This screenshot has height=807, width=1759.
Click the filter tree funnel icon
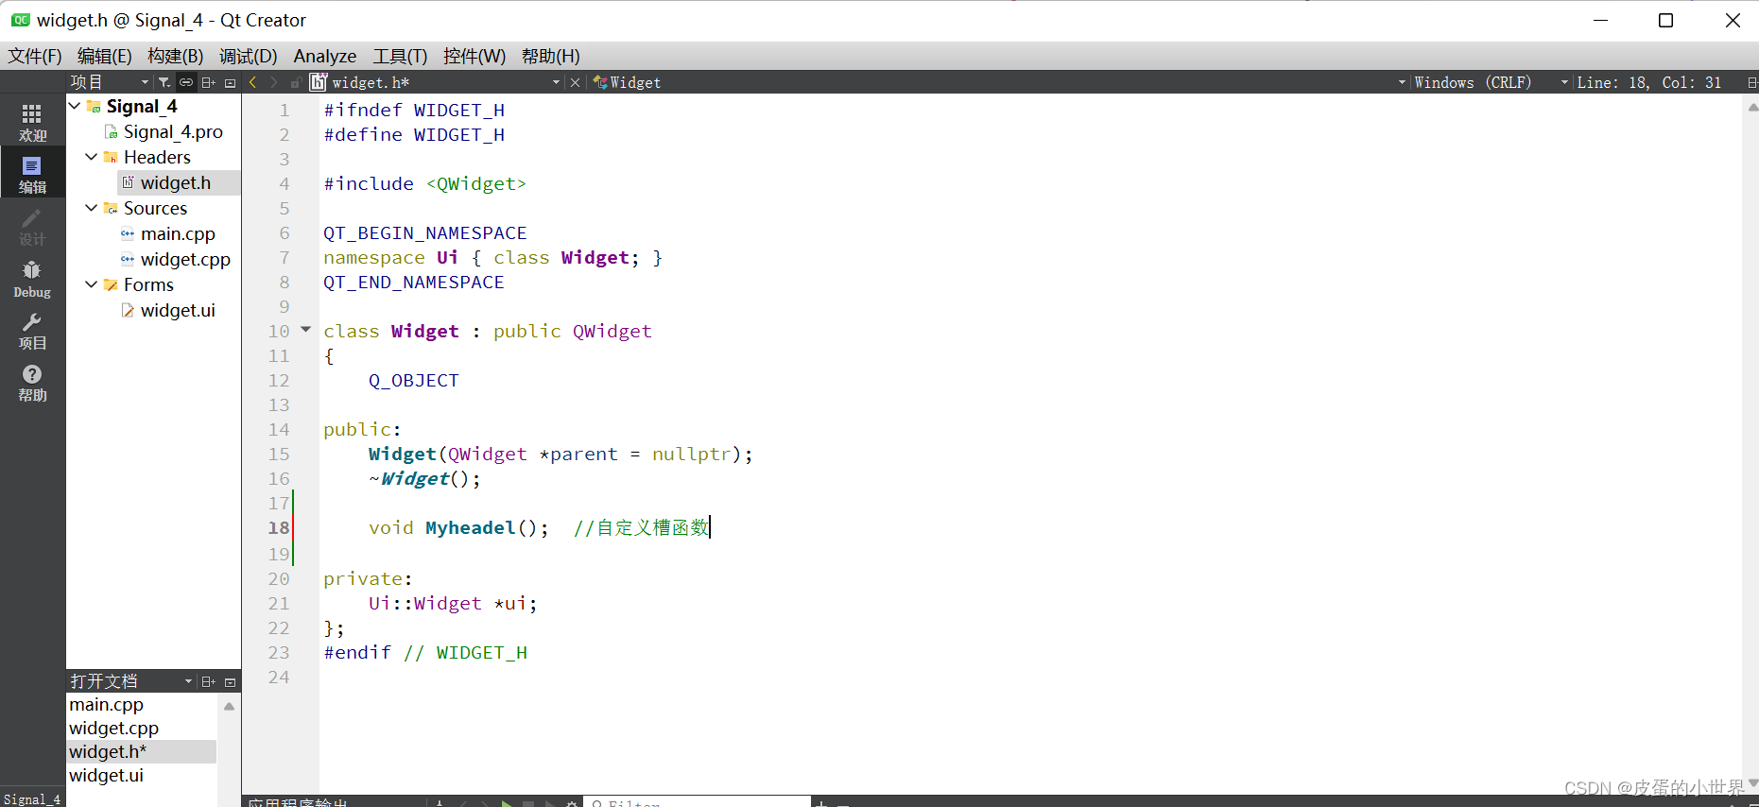pos(164,82)
